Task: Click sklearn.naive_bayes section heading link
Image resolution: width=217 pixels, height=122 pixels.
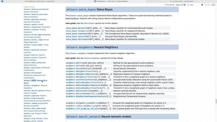Action: (81, 9)
